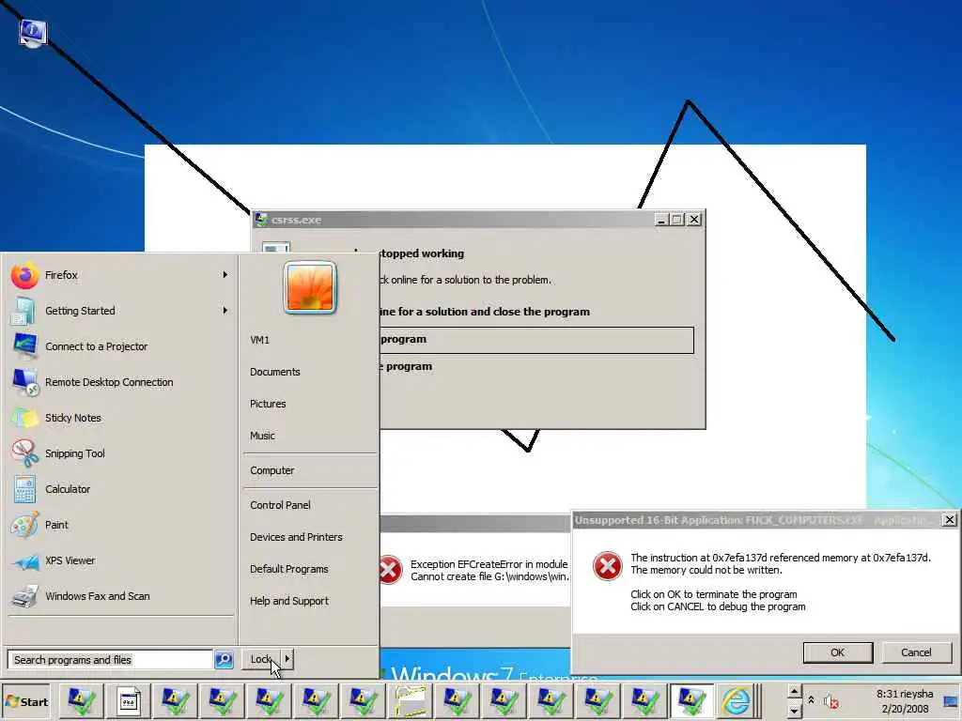962x721 pixels.
Task: Close the Unsupported 16-Bit Application dialog
Action: point(949,520)
